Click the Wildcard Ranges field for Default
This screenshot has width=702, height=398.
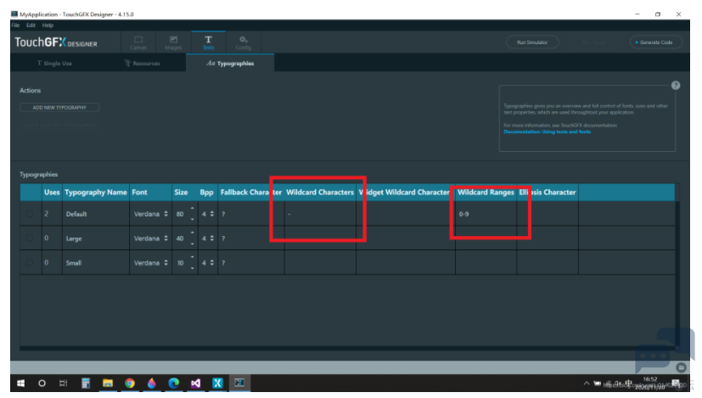coord(486,214)
